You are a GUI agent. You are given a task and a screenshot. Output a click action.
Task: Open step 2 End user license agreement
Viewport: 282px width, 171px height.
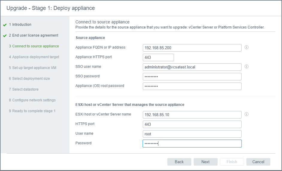(35, 35)
